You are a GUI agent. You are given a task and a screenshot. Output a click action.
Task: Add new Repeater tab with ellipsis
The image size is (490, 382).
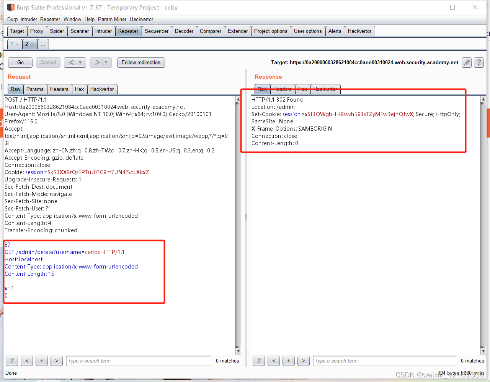coord(43,44)
